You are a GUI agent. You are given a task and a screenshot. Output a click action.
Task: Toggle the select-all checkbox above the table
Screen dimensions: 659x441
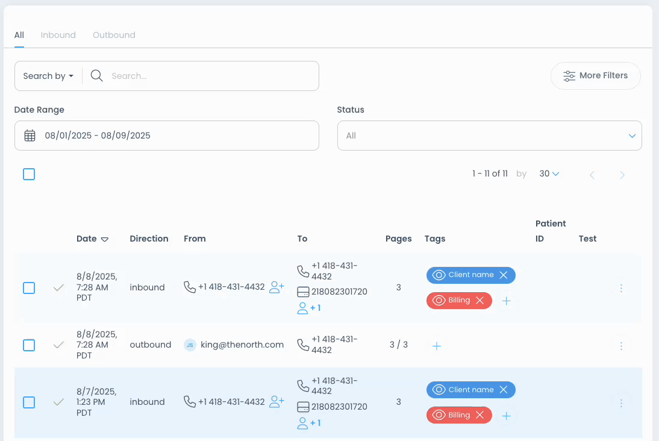pyautogui.click(x=29, y=174)
